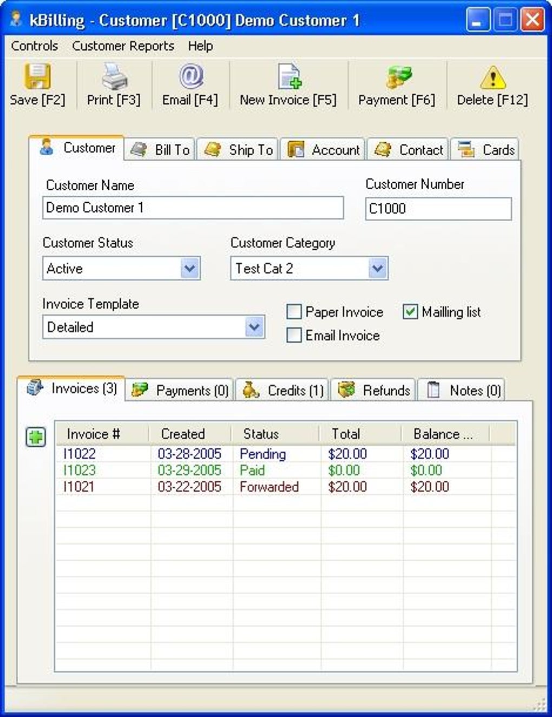Click the Save floppy disk icon
The image size is (552, 717).
(38, 76)
